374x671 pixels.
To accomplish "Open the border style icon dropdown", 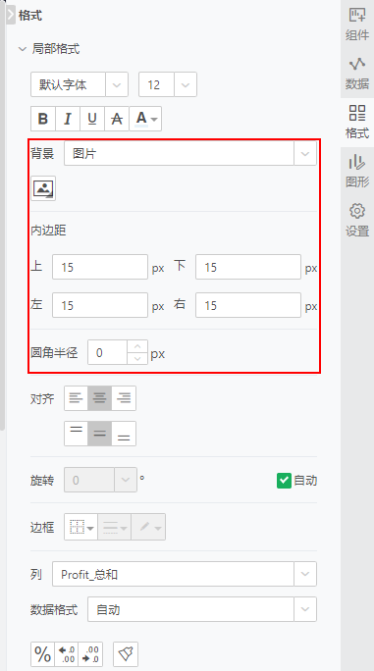I will pyautogui.click(x=80, y=527).
